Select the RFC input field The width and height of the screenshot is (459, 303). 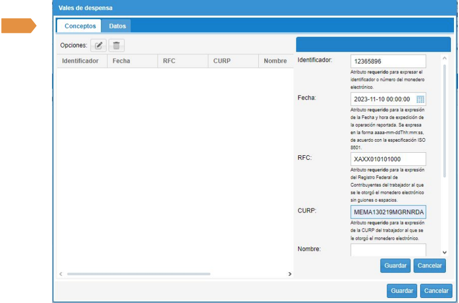pyautogui.click(x=388, y=159)
